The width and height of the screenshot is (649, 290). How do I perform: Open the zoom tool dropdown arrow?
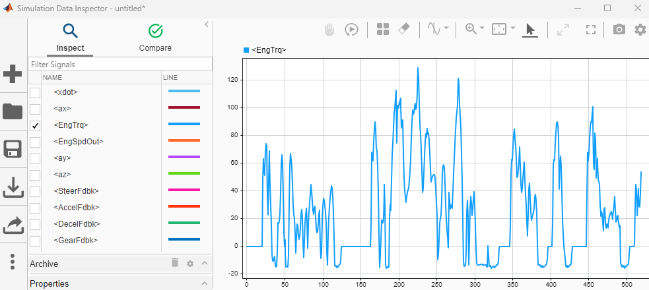pyautogui.click(x=482, y=29)
